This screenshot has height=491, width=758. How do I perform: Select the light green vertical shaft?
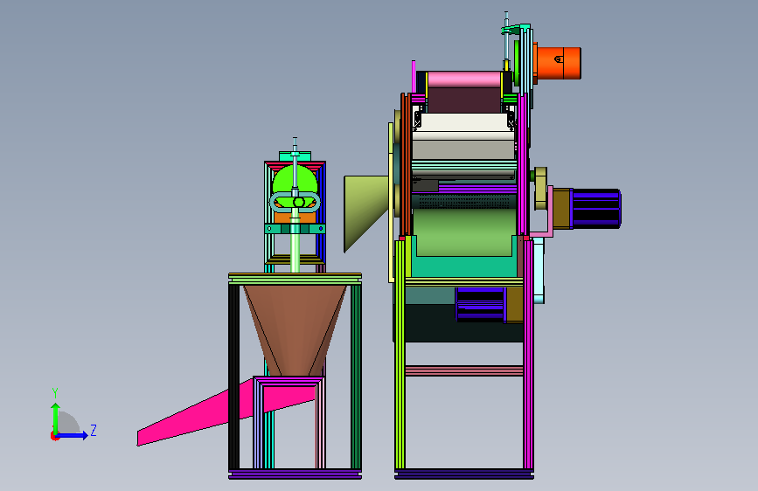pyautogui.click(x=295, y=246)
